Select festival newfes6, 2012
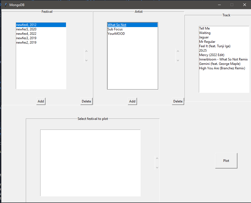This screenshot has width=251, height=203. pos(41,25)
